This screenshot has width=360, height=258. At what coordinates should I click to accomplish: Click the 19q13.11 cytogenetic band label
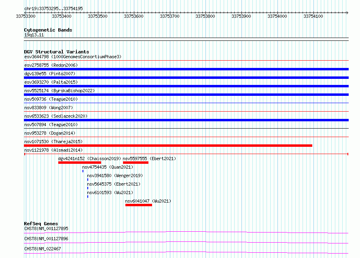[34, 35]
